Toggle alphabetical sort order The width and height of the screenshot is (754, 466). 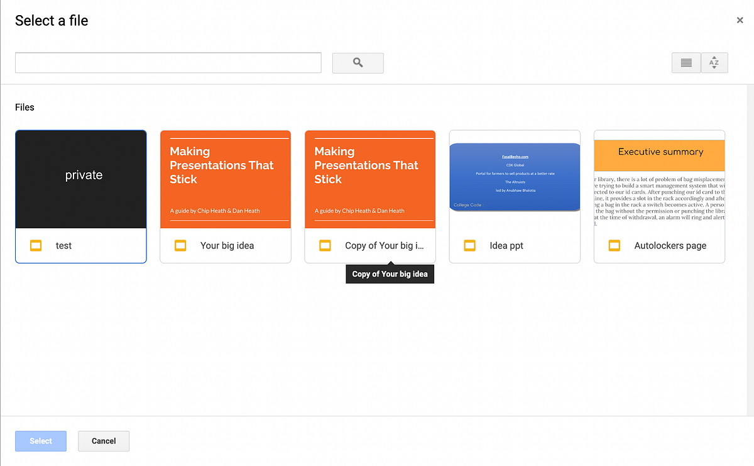tap(714, 63)
